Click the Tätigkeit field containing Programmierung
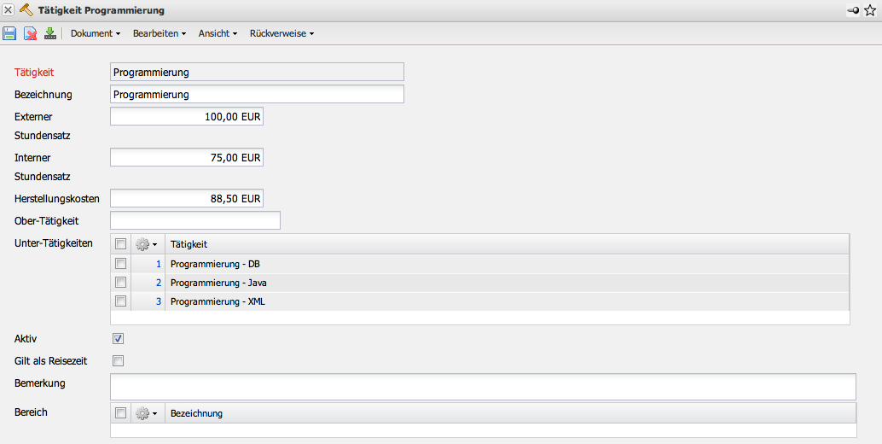This screenshot has height=444, width=882. 257,72
